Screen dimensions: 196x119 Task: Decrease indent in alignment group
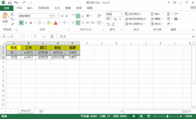(x=88, y=23)
